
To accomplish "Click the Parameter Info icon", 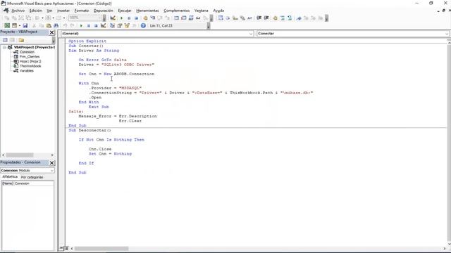I will 242,18.
